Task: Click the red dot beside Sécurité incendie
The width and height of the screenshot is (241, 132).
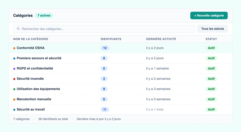Action: click(14, 79)
